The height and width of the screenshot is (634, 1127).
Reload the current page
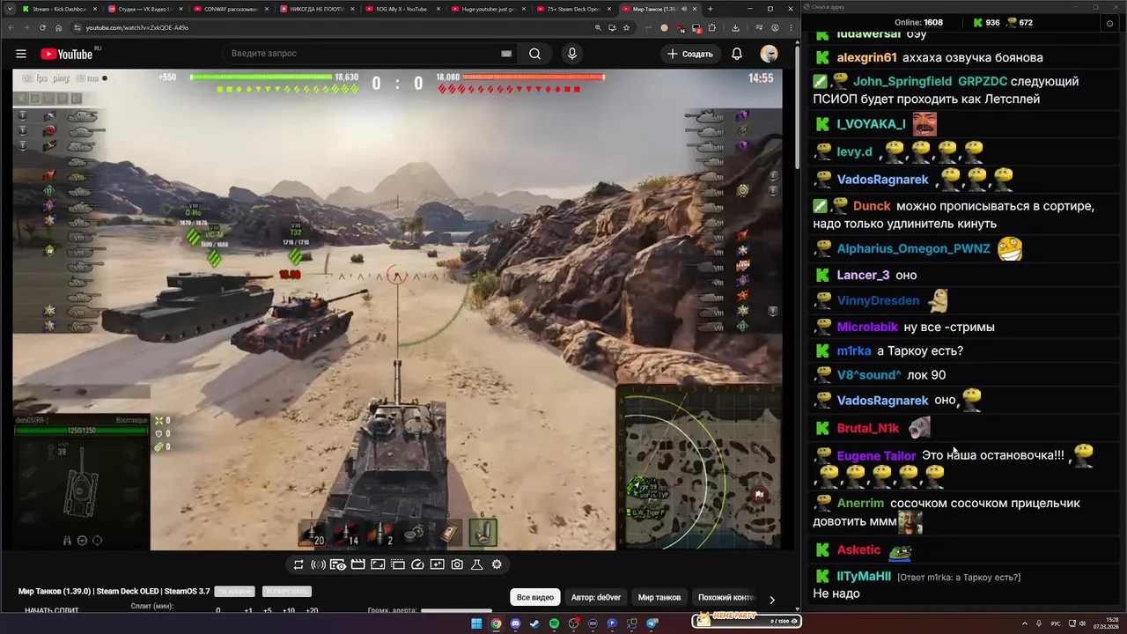click(42, 27)
